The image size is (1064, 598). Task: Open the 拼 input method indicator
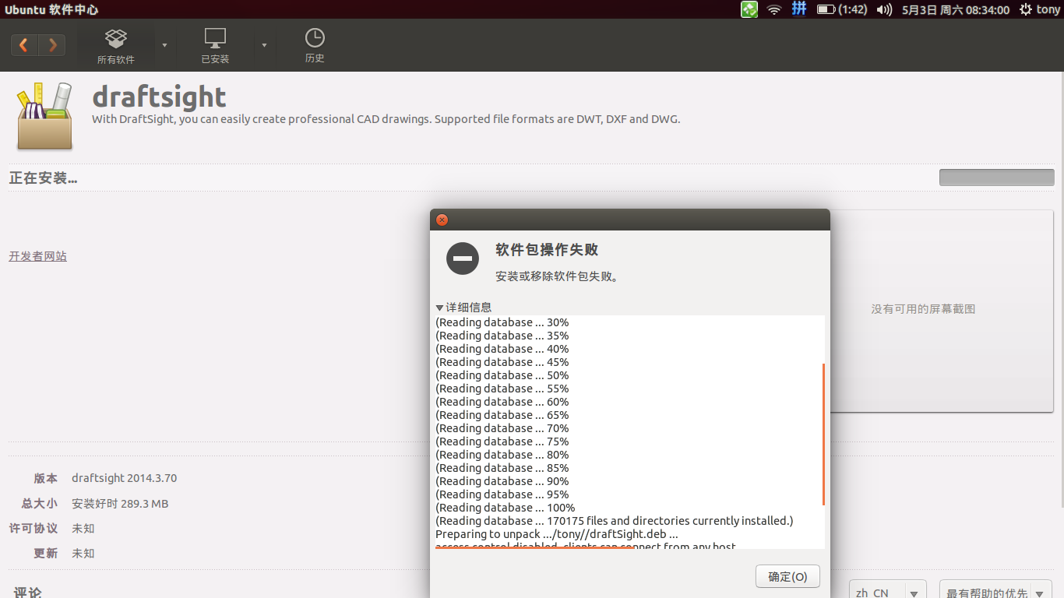click(799, 9)
